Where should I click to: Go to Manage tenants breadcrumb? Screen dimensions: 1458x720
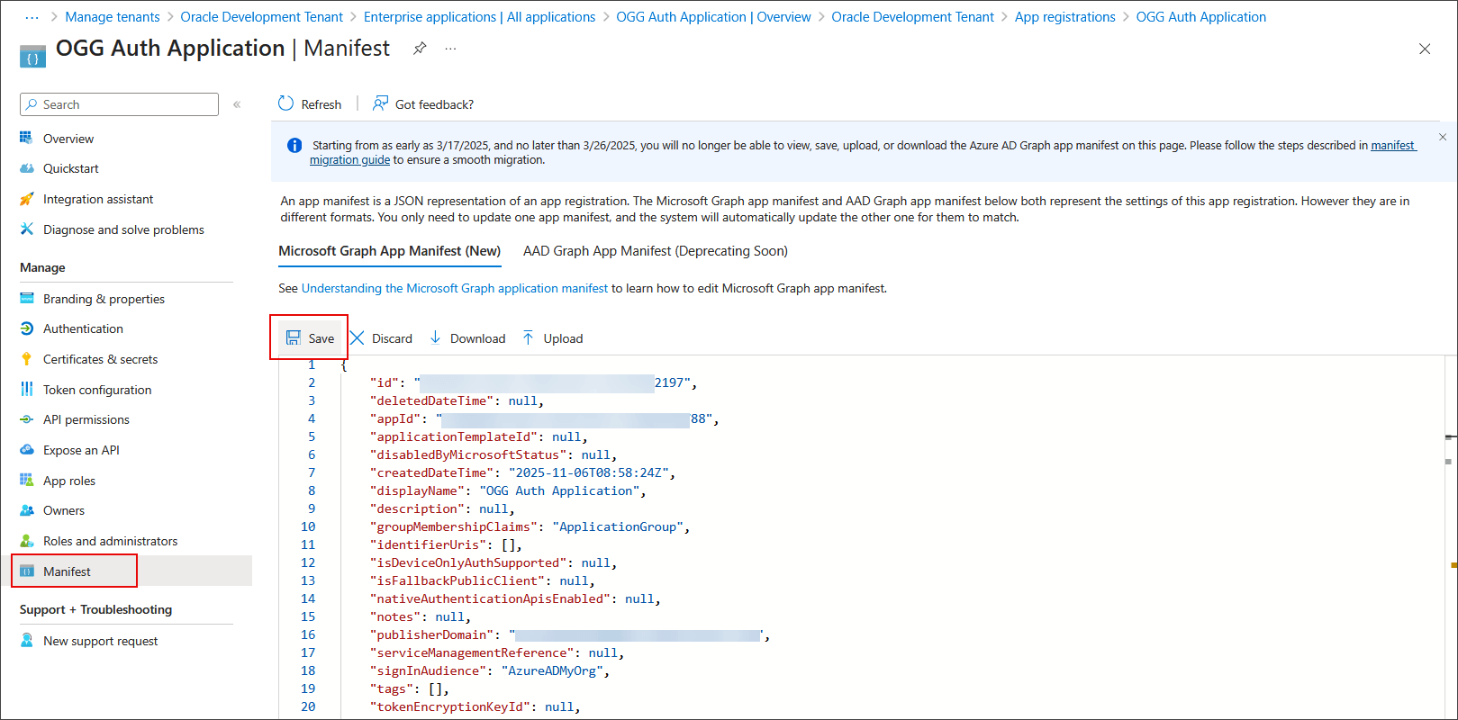tap(113, 17)
